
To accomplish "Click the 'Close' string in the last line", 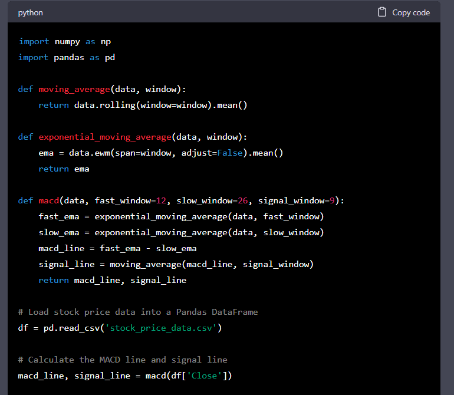I will click(x=204, y=376).
